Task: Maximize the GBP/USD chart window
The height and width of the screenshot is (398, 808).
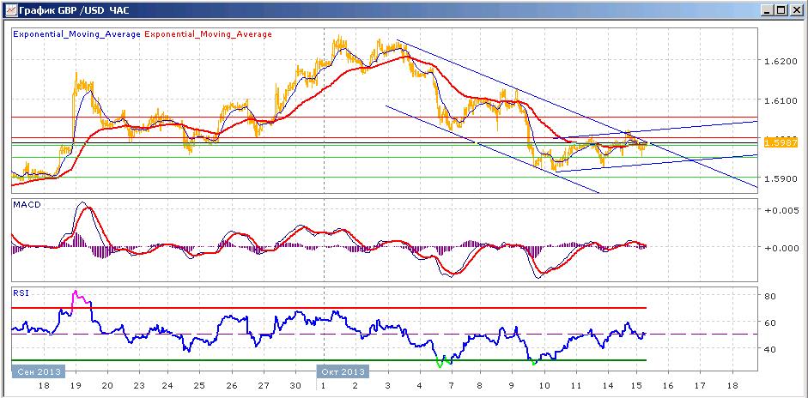Action: pyautogui.click(x=781, y=10)
